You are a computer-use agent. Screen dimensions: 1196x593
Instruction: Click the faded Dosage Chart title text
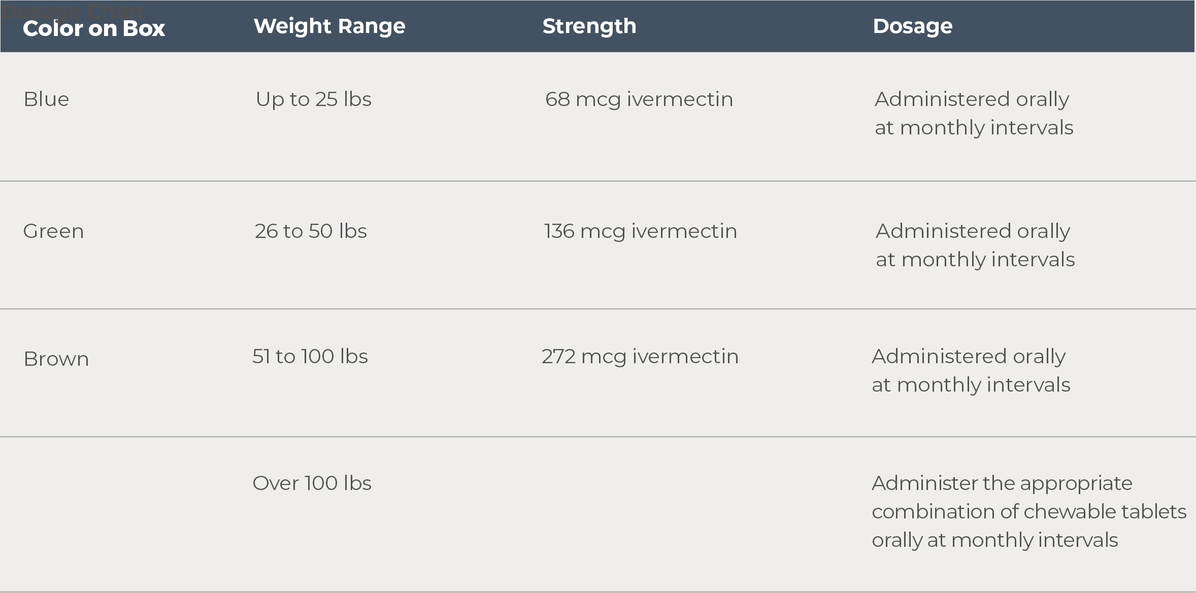pyautogui.click(x=74, y=10)
